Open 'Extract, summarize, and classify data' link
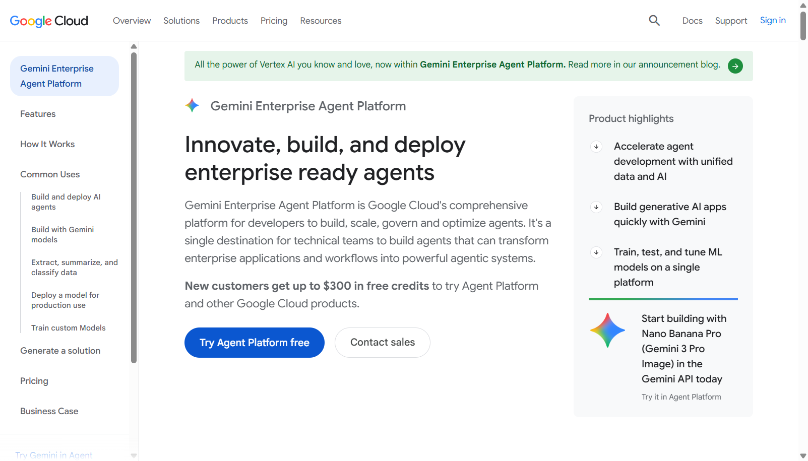Viewport: 808px width, 461px height. [x=75, y=268]
